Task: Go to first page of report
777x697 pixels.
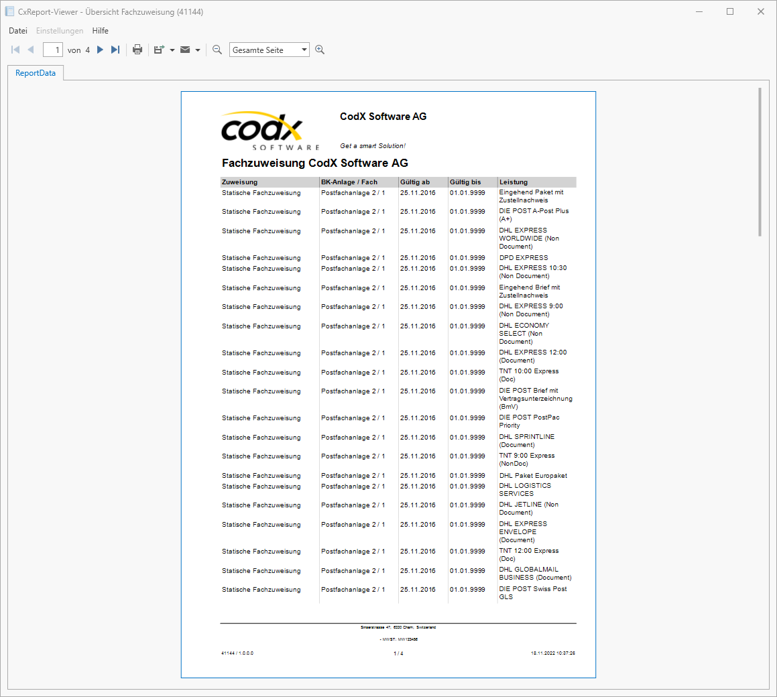Action: tap(15, 50)
